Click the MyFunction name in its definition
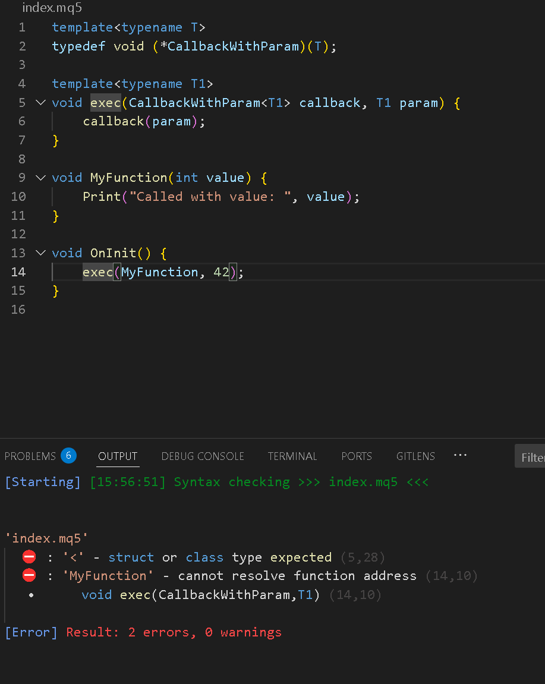Screen dimensions: 545x684 pyautogui.click(x=128, y=178)
